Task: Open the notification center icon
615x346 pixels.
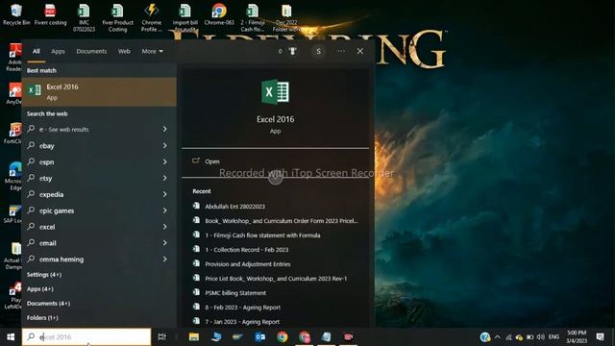Action: click(x=600, y=337)
